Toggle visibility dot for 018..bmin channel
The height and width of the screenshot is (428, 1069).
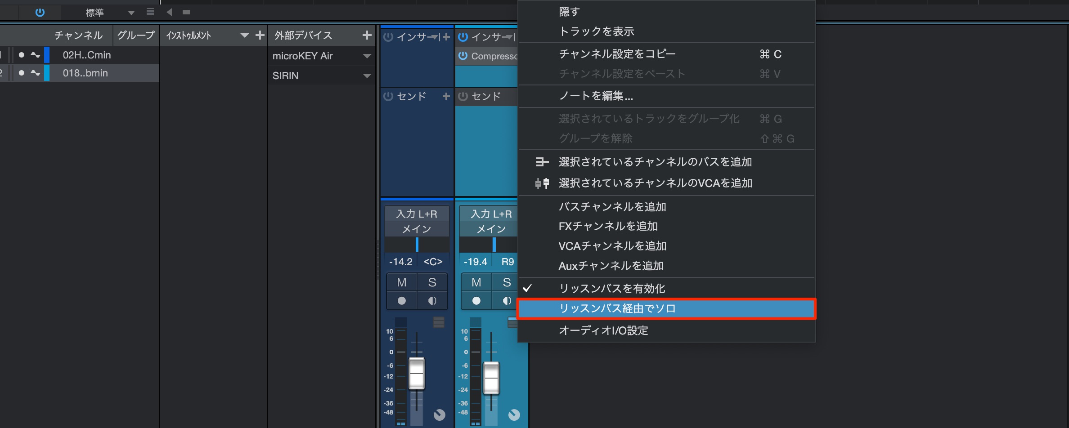[21, 73]
